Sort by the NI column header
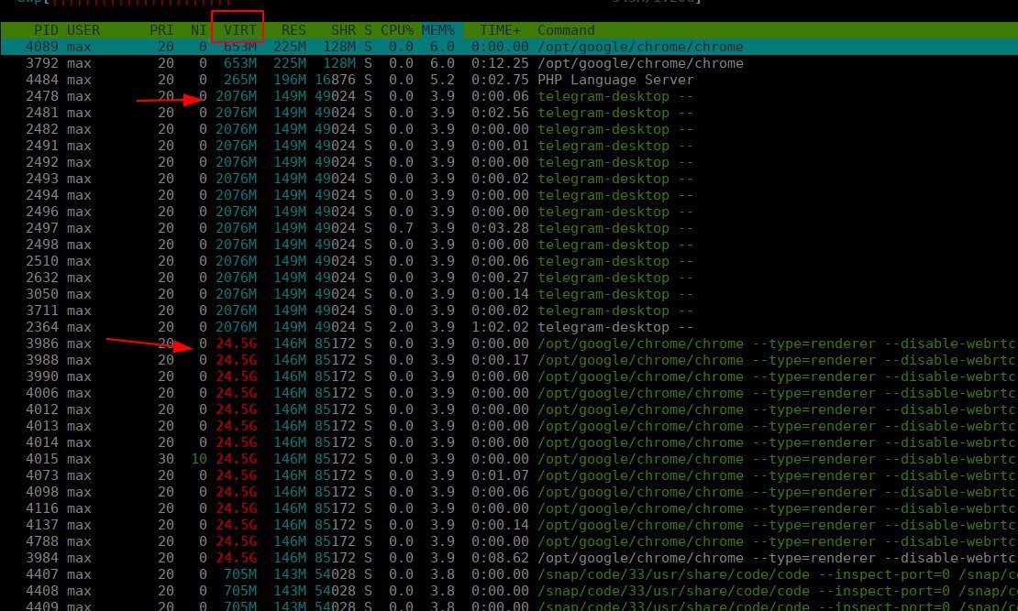This screenshot has width=1018, height=611. click(x=199, y=30)
